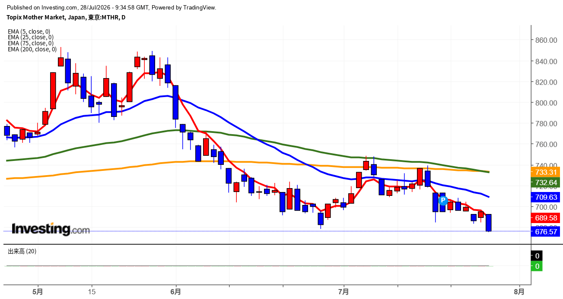Image resolution: width=563 pixels, height=299 pixels.
Task: Click the 840.00 price axis label
Action: pos(546,61)
